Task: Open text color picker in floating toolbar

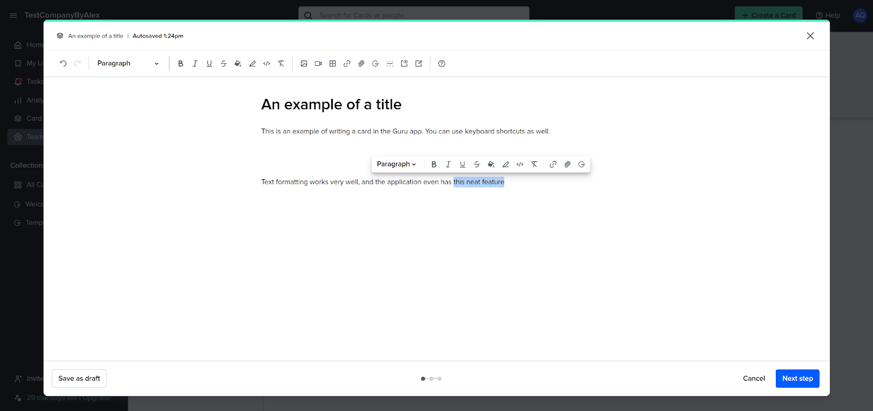Action: click(x=491, y=164)
